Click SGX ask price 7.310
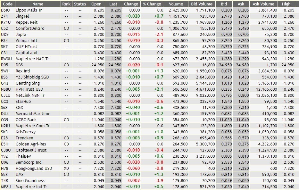 click(244, 107)
